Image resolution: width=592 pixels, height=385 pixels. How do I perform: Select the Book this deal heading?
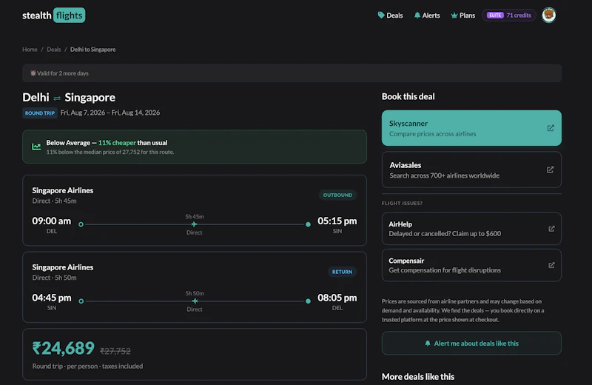pos(408,96)
